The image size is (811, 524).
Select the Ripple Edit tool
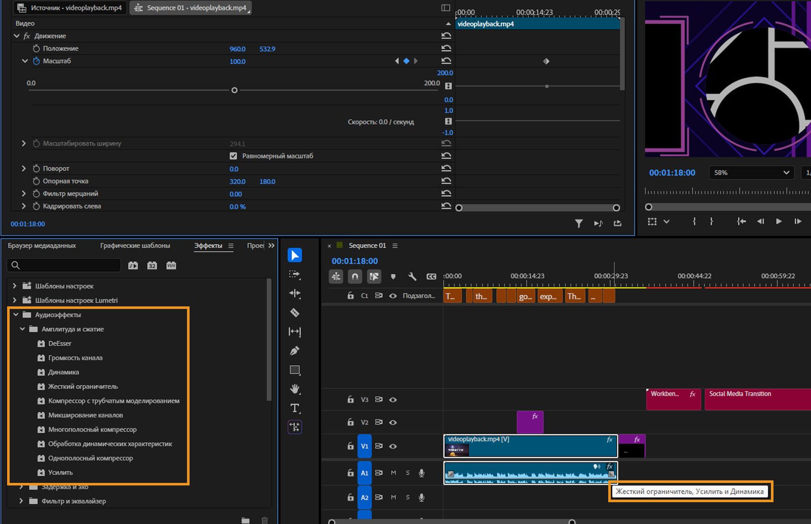coord(294,293)
